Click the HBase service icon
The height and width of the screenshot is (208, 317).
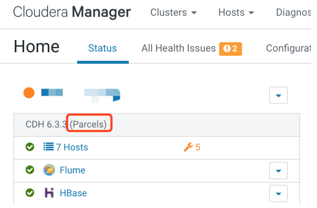click(49, 193)
